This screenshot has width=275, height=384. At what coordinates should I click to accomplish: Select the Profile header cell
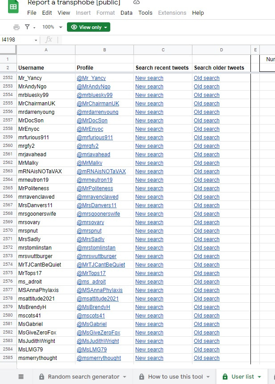tap(104, 67)
